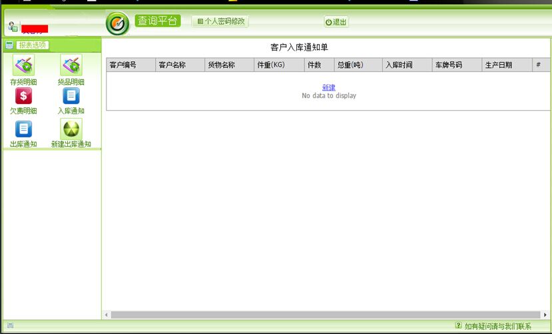Screen dimensions: 552x334
Task: Click 如有疑问请与我们联系 contact link
Action: (x=497, y=326)
